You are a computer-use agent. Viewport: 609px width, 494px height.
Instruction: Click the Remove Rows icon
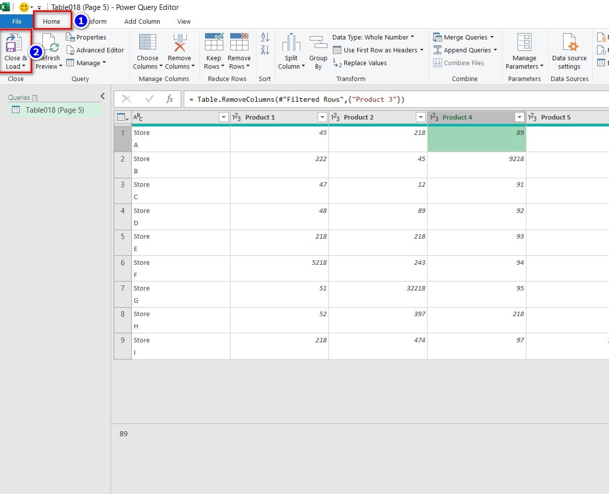[x=239, y=42]
